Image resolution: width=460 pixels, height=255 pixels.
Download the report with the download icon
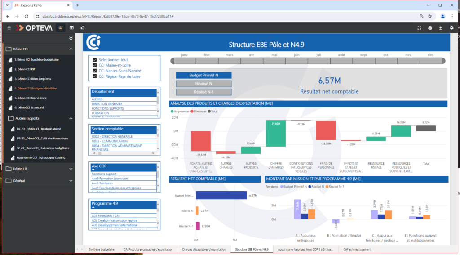(x=441, y=28)
